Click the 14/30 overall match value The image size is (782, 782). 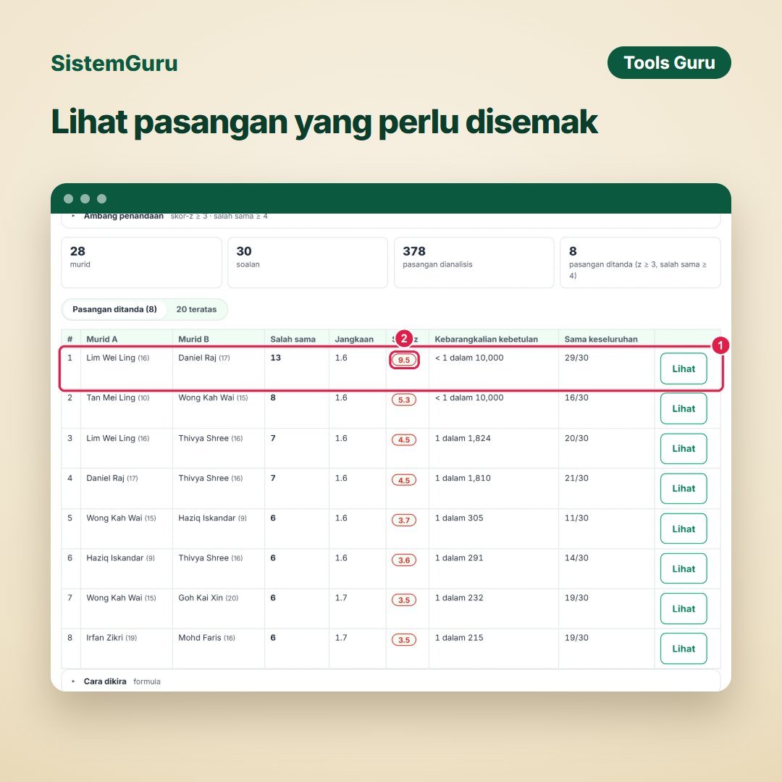point(576,558)
